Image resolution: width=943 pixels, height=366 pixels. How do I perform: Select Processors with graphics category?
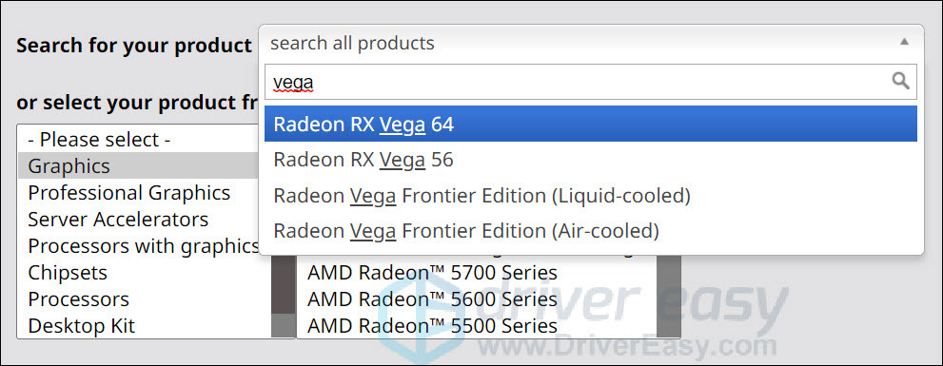tap(145, 245)
